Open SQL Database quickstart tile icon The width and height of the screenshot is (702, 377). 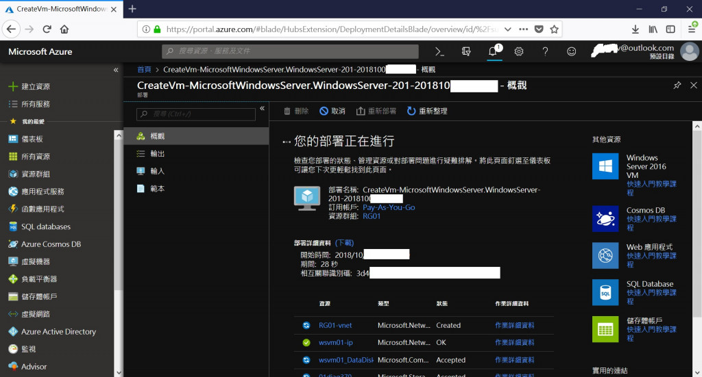click(x=605, y=293)
